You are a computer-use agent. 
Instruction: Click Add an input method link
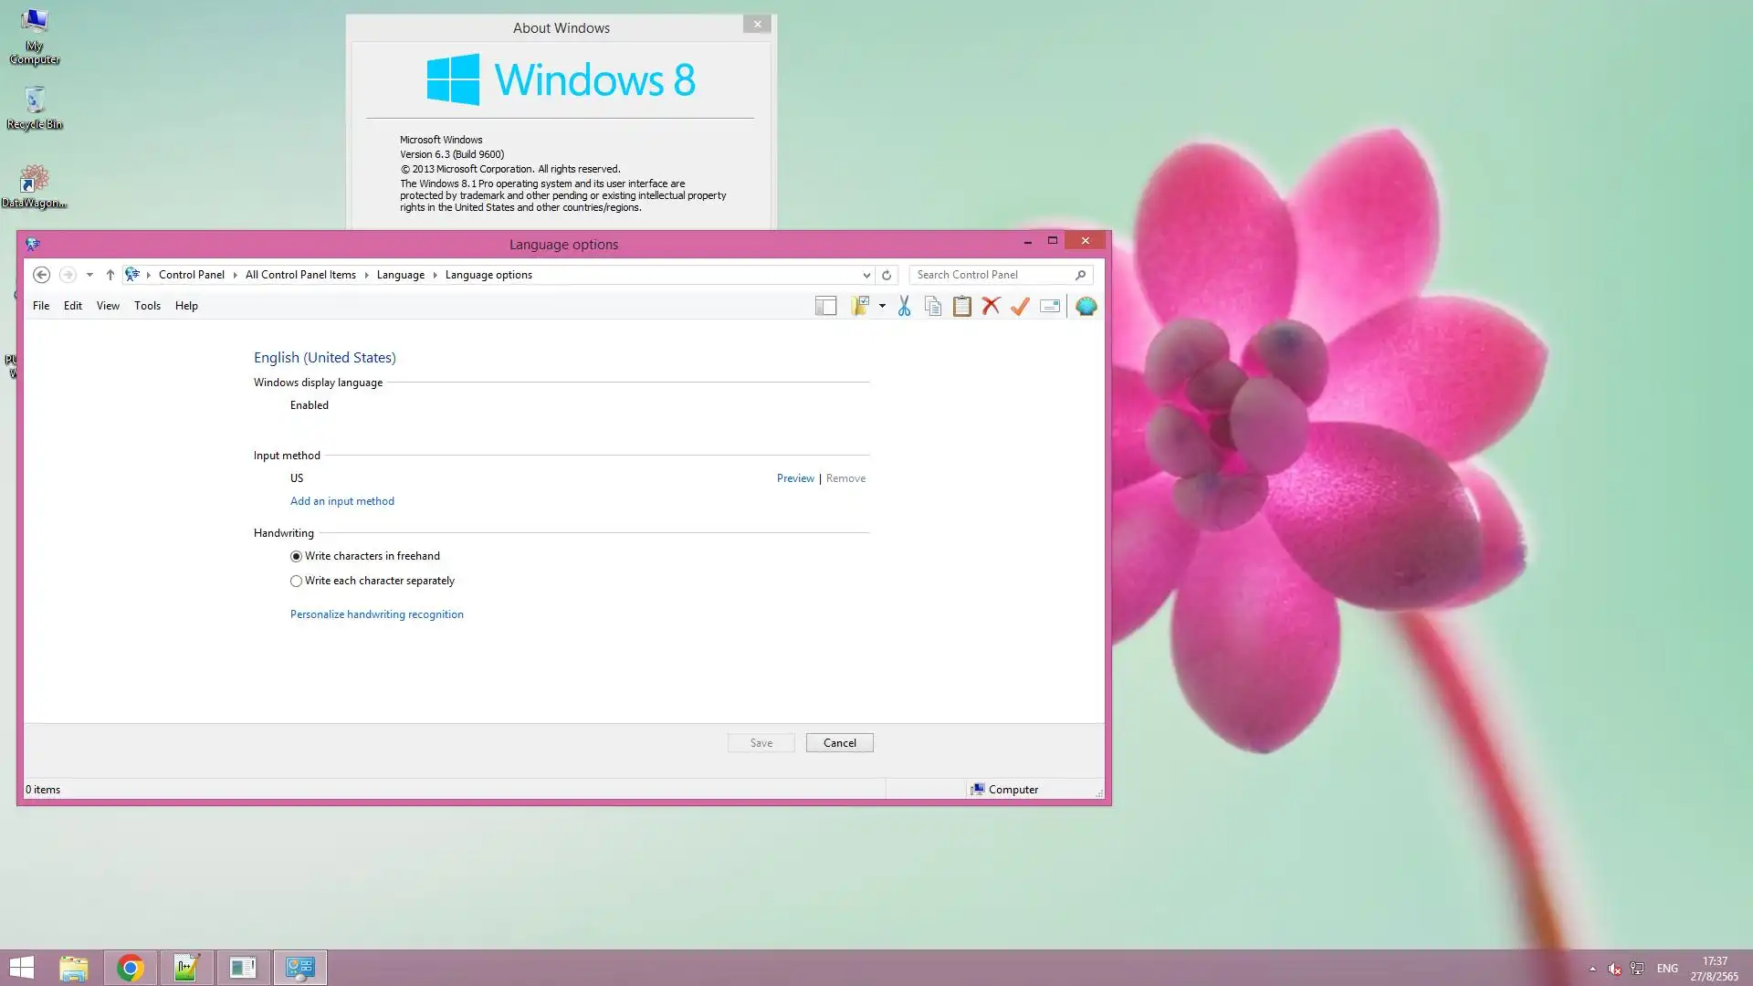[x=341, y=501]
